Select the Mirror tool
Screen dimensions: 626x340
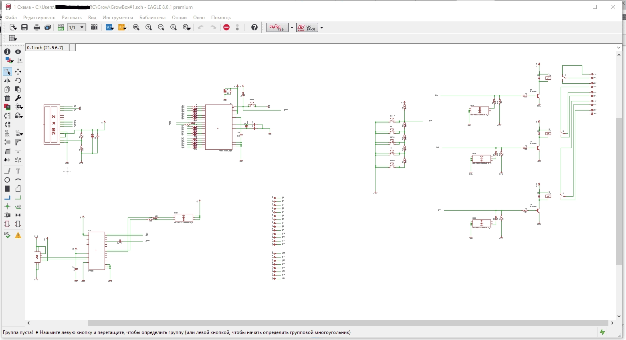coord(7,80)
